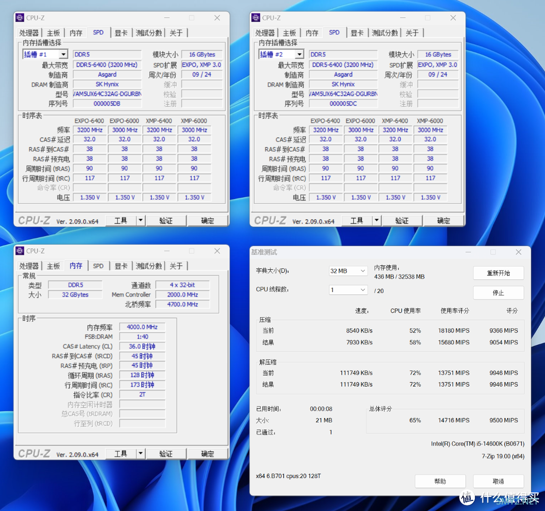Image resolution: width=545 pixels, height=511 pixels.
Task: Click 确定 button in slot #2 window
Action: point(444,220)
